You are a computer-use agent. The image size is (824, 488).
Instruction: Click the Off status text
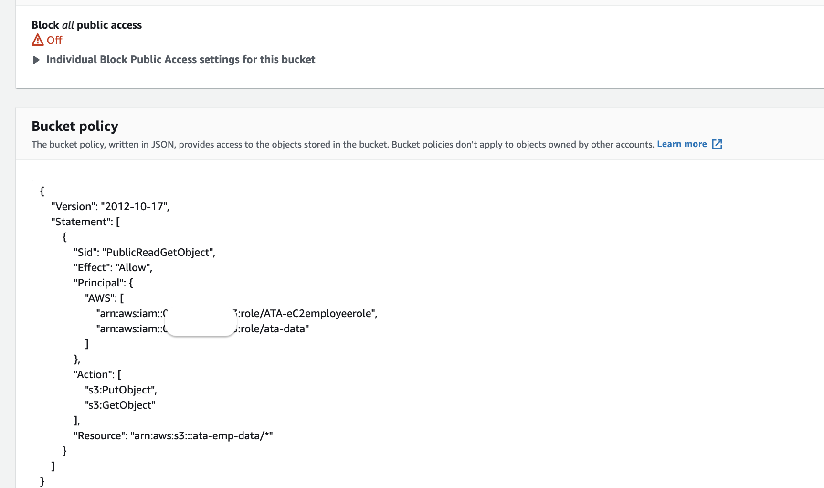pos(54,40)
